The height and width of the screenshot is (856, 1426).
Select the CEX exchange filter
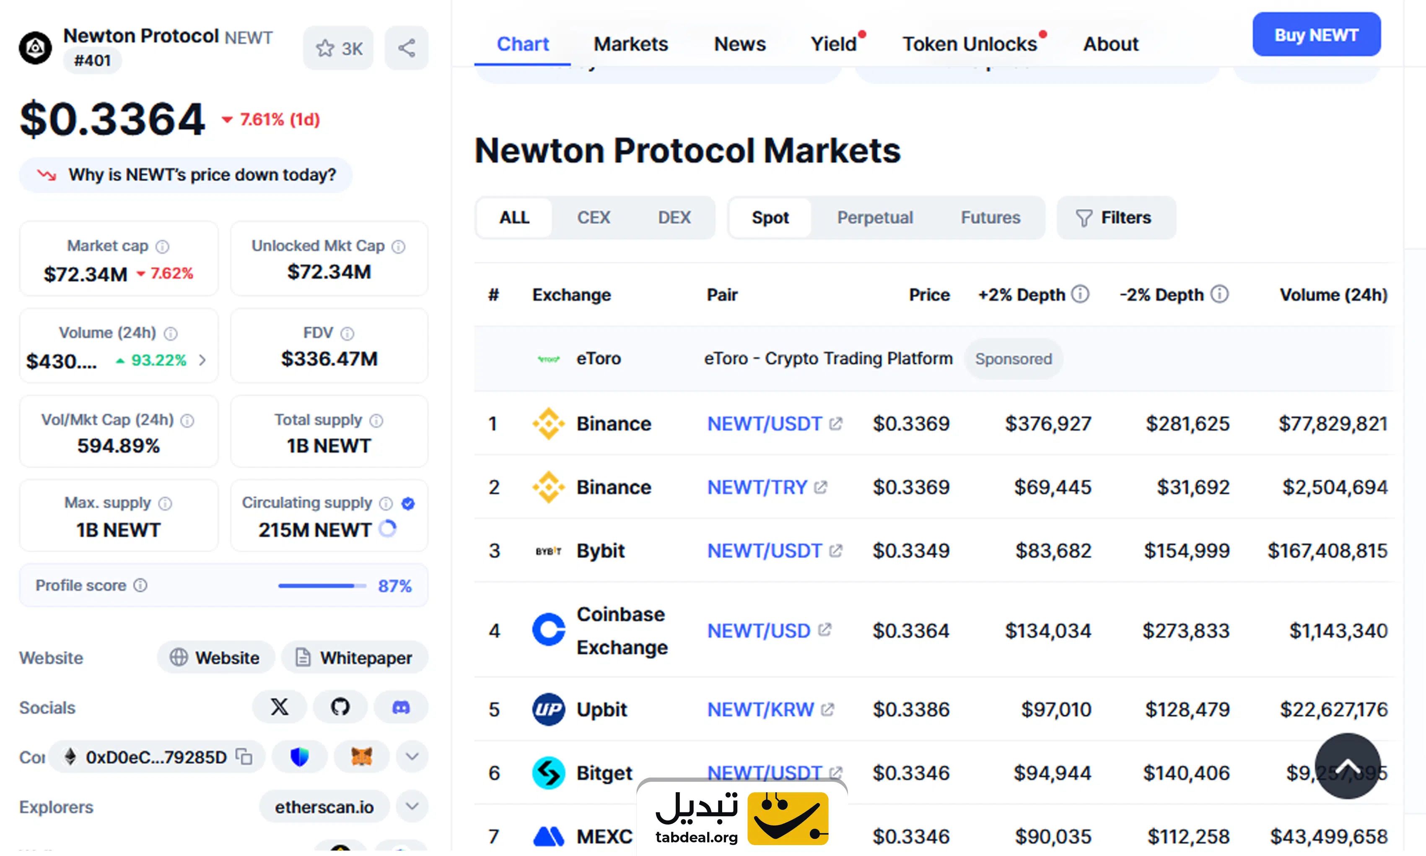594,218
